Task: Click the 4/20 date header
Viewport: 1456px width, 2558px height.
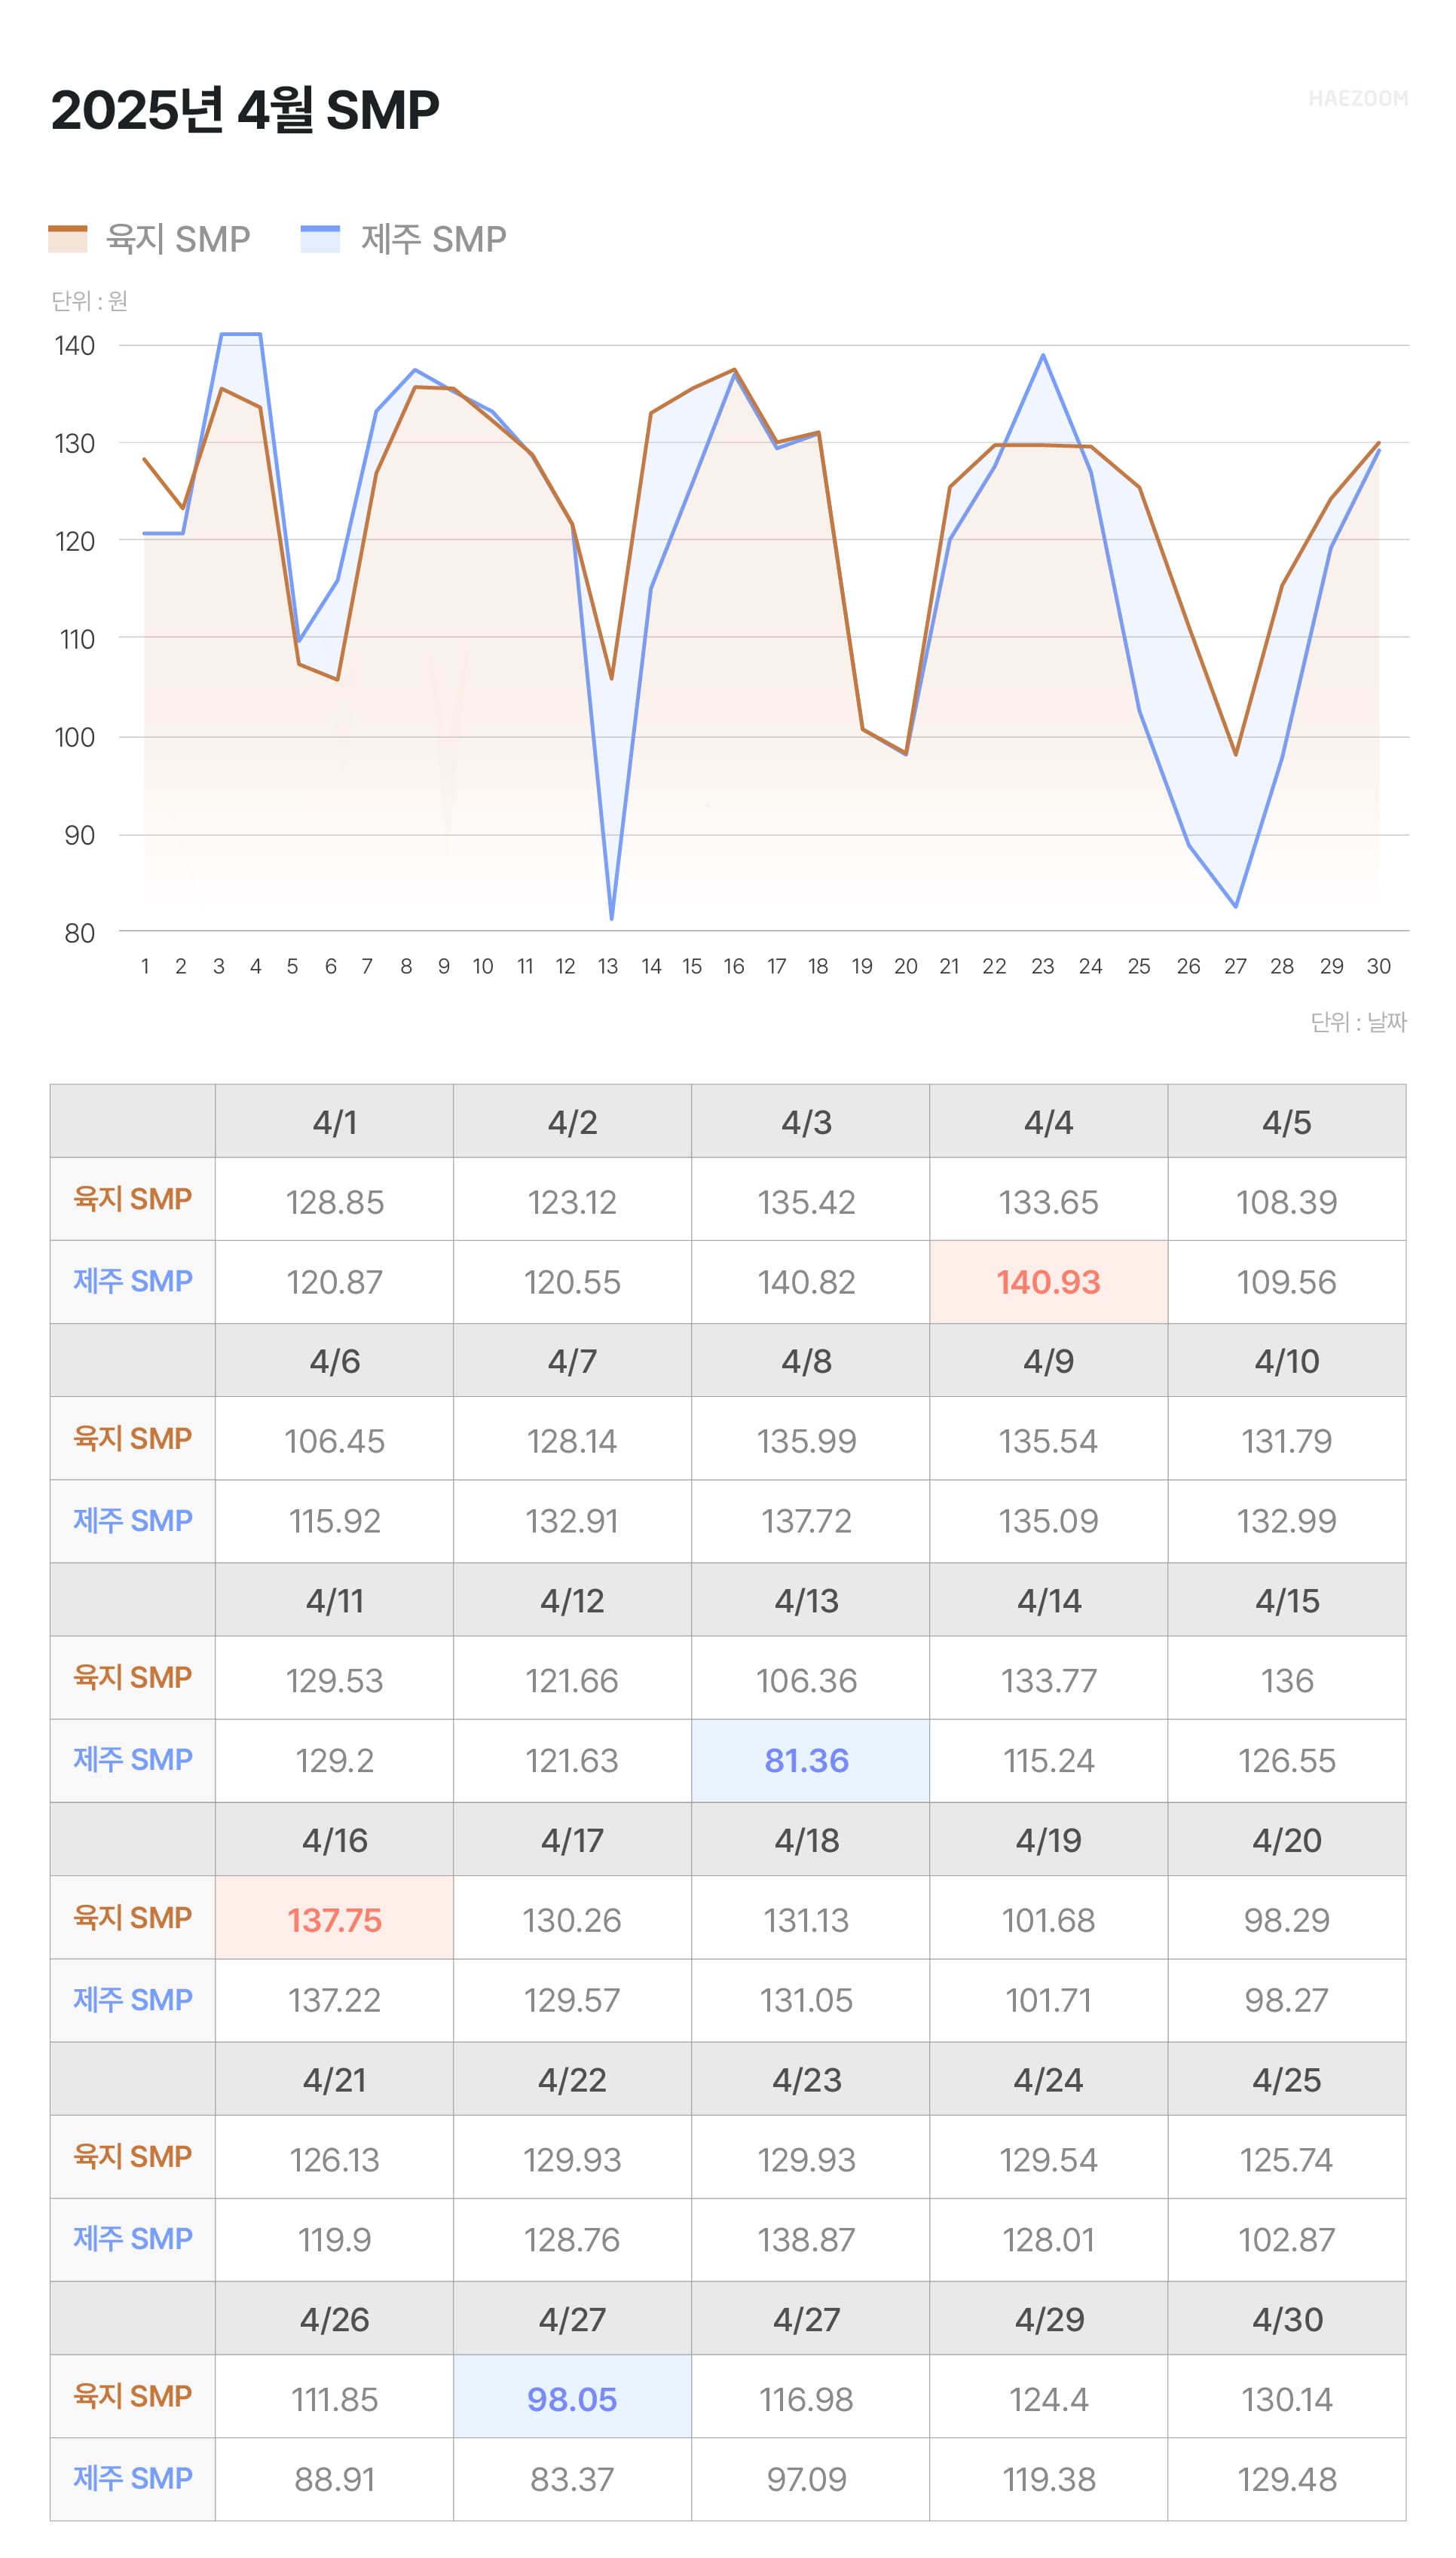Action: click(x=1286, y=1840)
